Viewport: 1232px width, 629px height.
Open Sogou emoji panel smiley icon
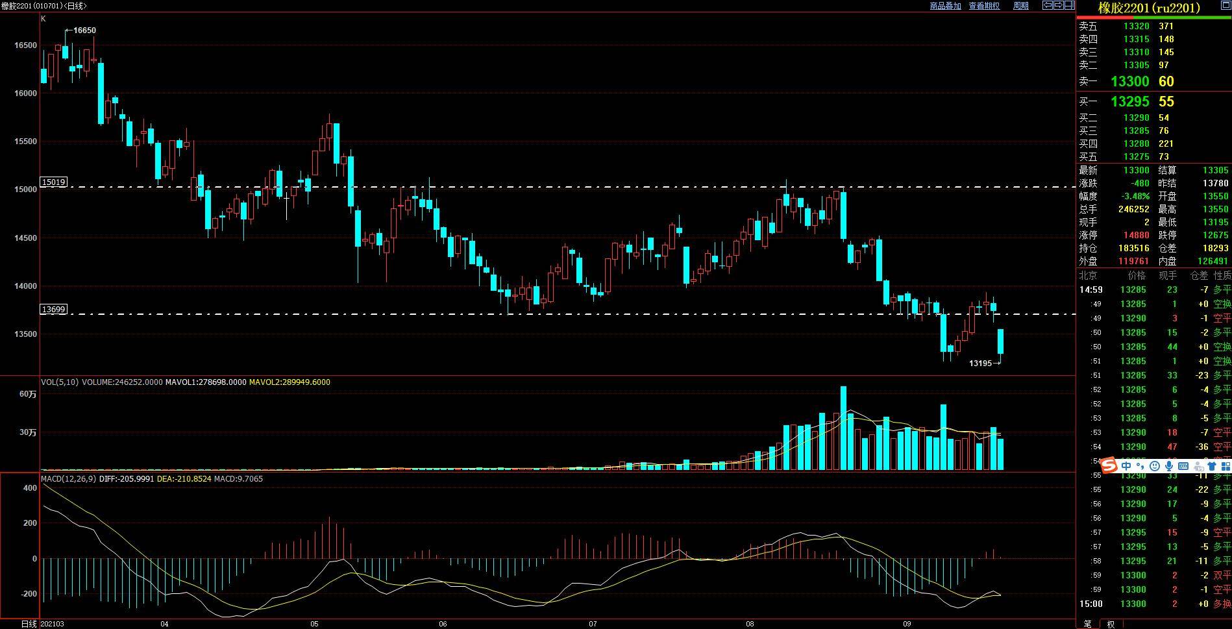(1155, 466)
